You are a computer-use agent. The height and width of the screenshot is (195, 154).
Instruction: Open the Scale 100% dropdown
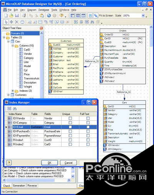pyautogui.click(x=143, y=16)
